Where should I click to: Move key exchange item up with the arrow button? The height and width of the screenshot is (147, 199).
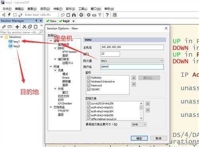point(148,104)
